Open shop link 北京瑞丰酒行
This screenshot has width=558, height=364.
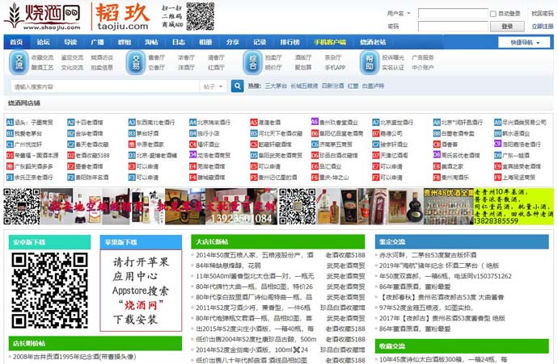pos(213,123)
